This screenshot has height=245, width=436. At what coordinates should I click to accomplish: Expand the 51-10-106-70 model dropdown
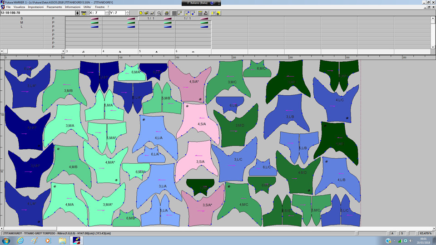[77, 13]
